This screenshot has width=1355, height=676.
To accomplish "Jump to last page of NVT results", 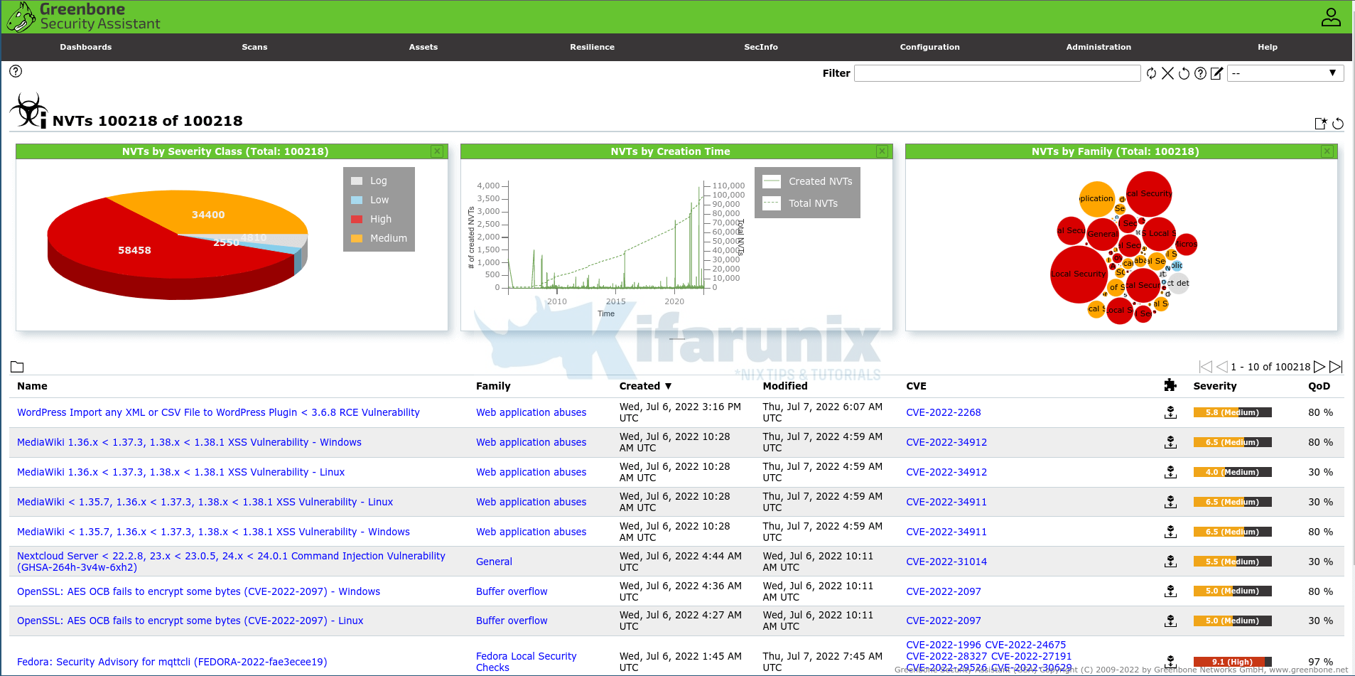I will (1336, 367).
